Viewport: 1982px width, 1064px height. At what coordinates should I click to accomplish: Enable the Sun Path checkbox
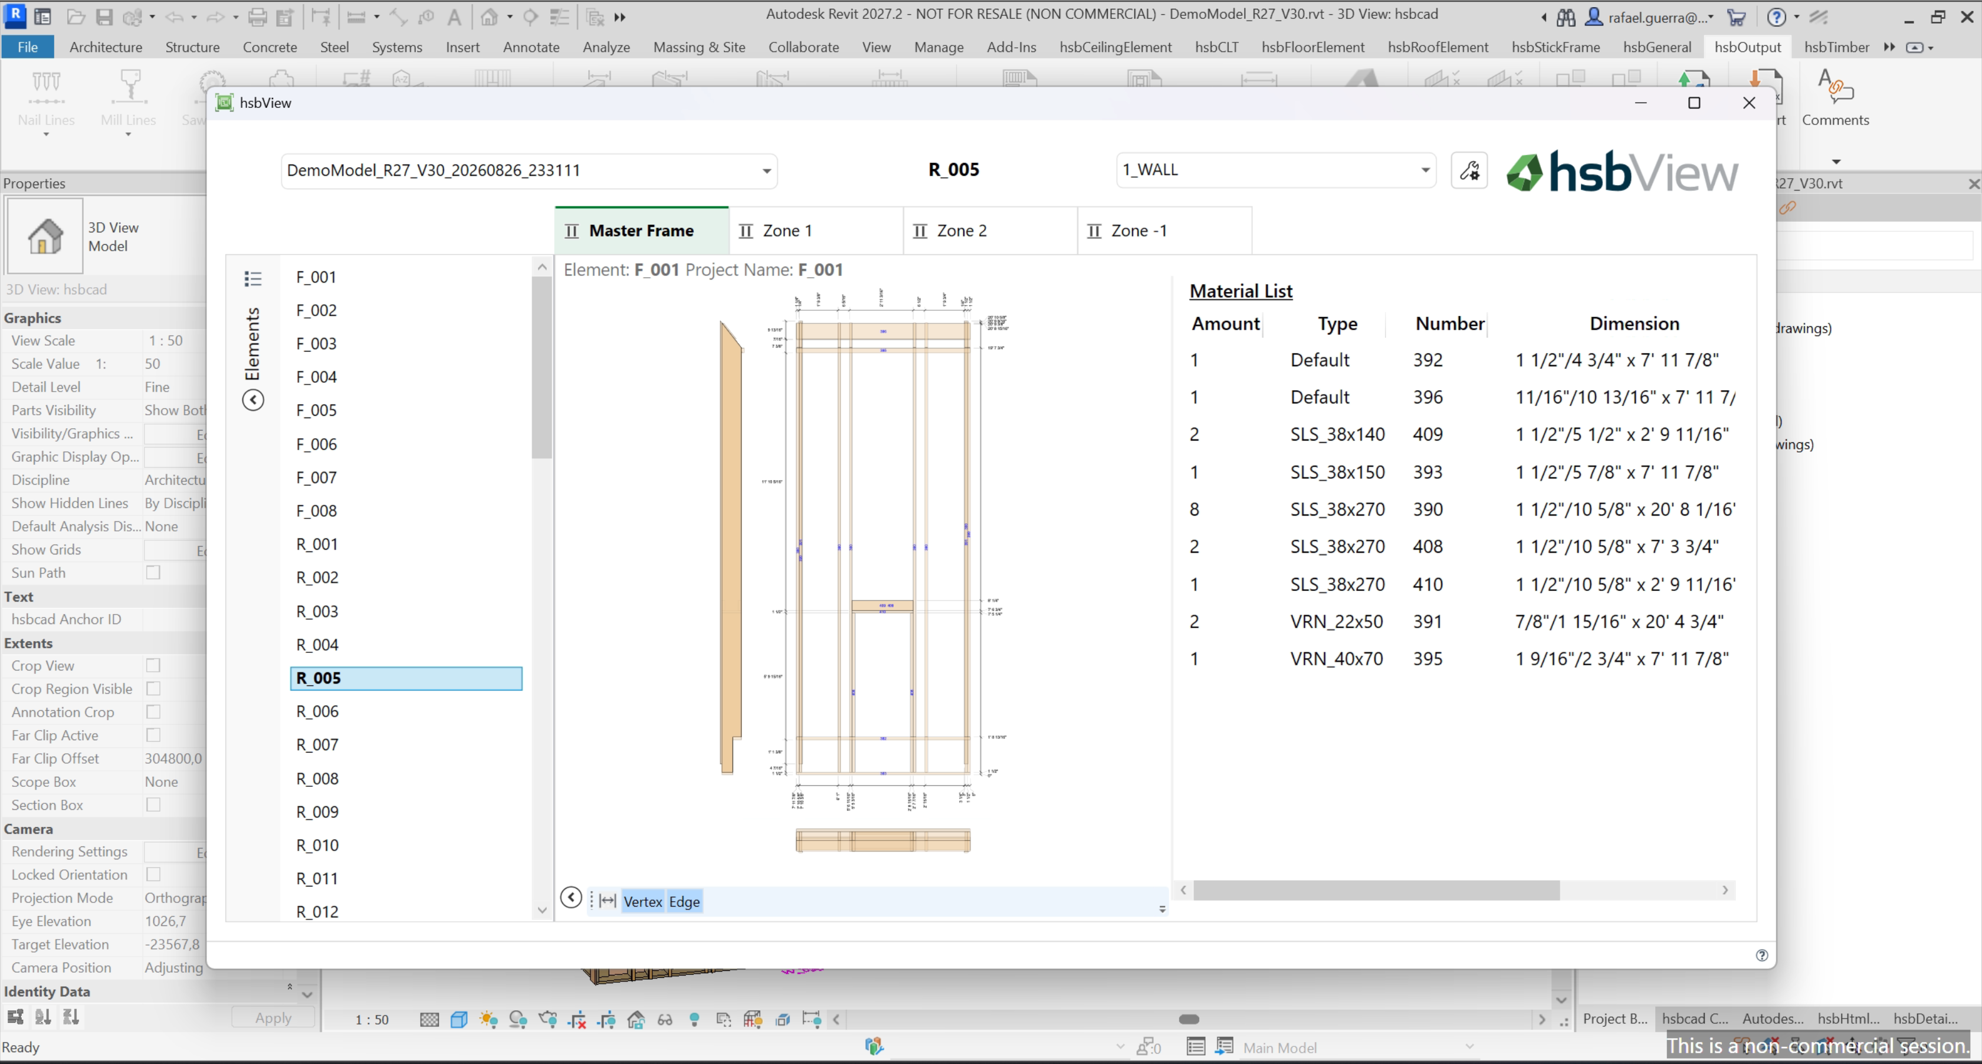tap(153, 572)
